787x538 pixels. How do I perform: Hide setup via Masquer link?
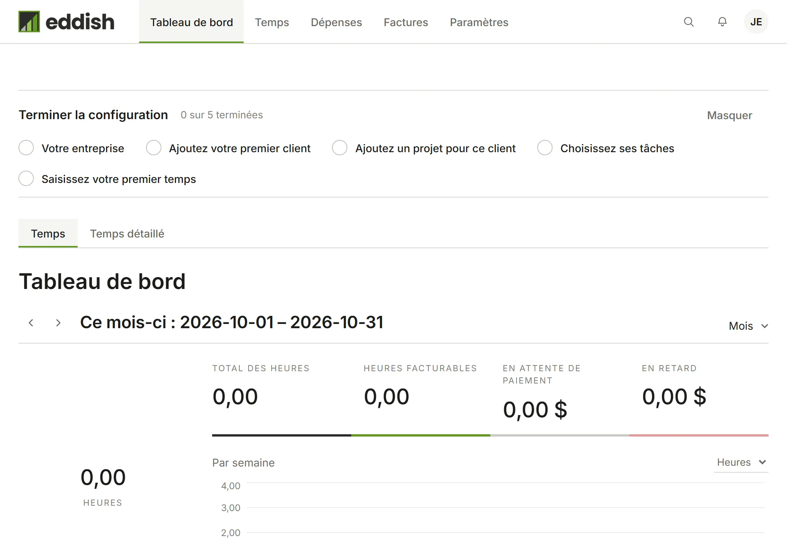pos(729,115)
